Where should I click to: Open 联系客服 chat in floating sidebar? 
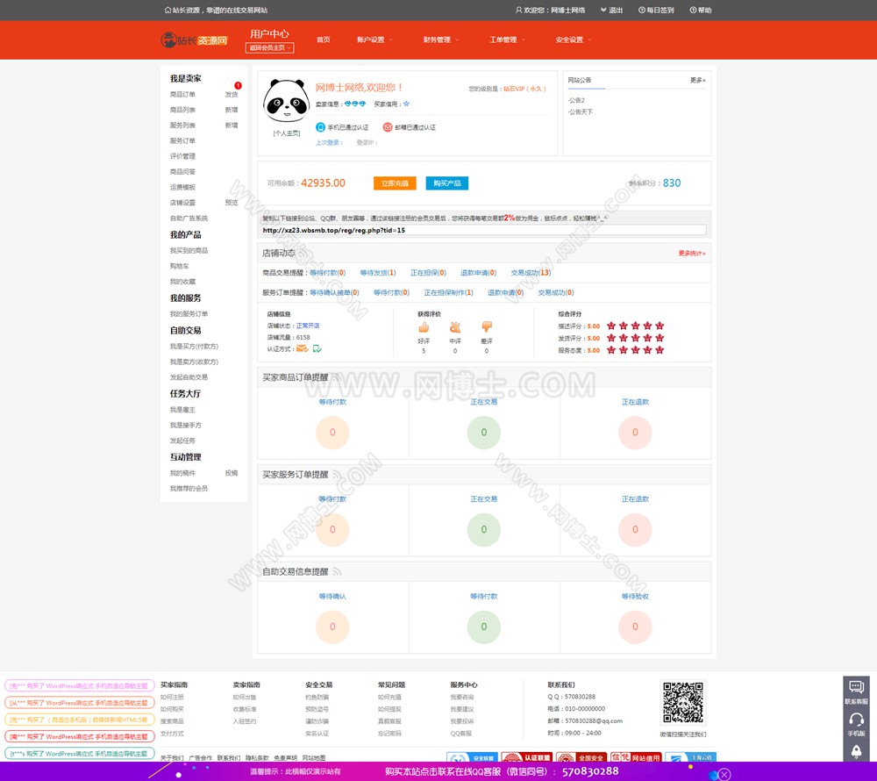(856, 691)
